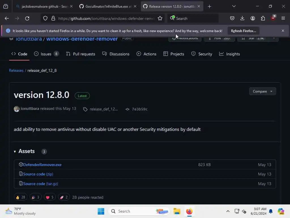Image resolution: width=290 pixels, height=218 pixels.
Task: Open the Compare dropdown
Action: 263,91
